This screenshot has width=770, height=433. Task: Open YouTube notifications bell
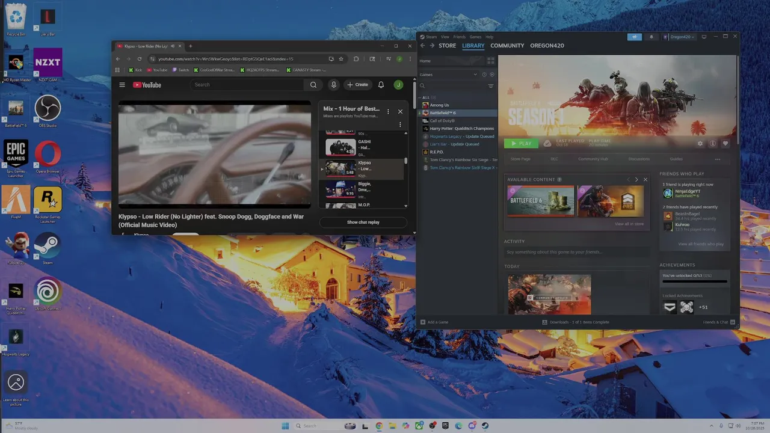pyautogui.click(x=381, y=85)
